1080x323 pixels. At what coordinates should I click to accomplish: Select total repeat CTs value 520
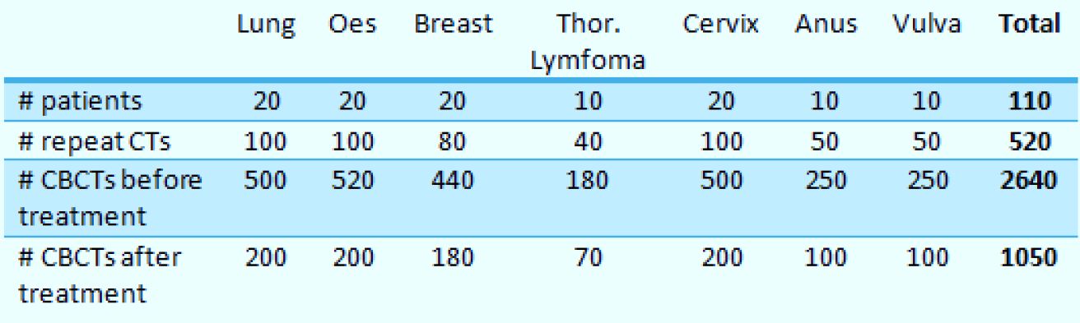(x=1033, y=139)
